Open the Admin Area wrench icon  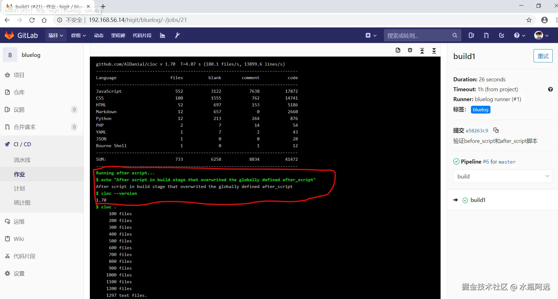click(x=177, y=35)
